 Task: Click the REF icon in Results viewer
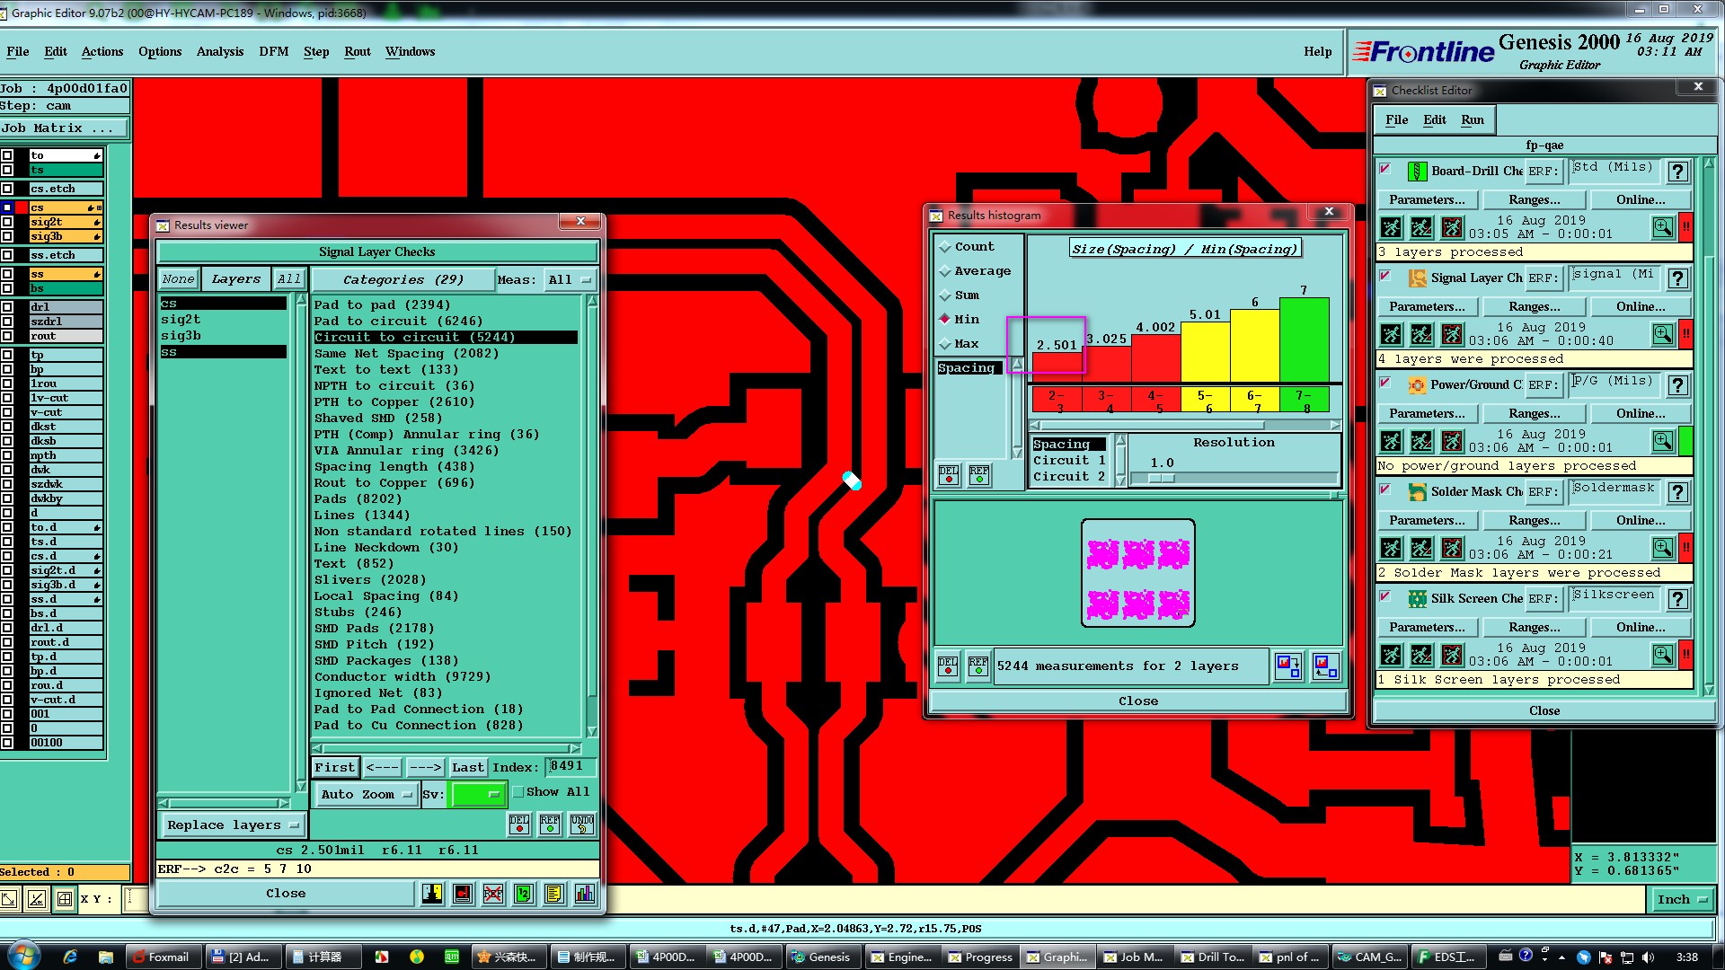pos(550,824)
